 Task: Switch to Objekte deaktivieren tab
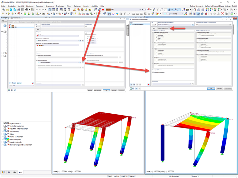pyautogui.click(x=163, y=28)
